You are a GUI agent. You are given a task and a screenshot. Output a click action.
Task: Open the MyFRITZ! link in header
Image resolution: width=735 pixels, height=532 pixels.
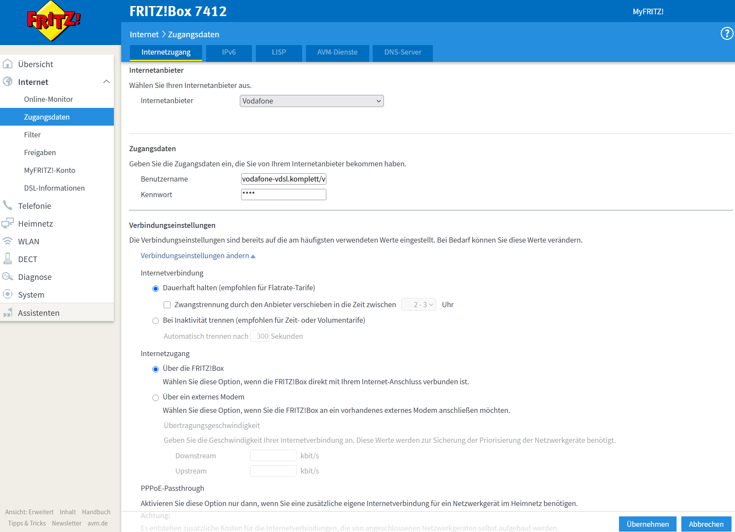(x=648, y=12)
